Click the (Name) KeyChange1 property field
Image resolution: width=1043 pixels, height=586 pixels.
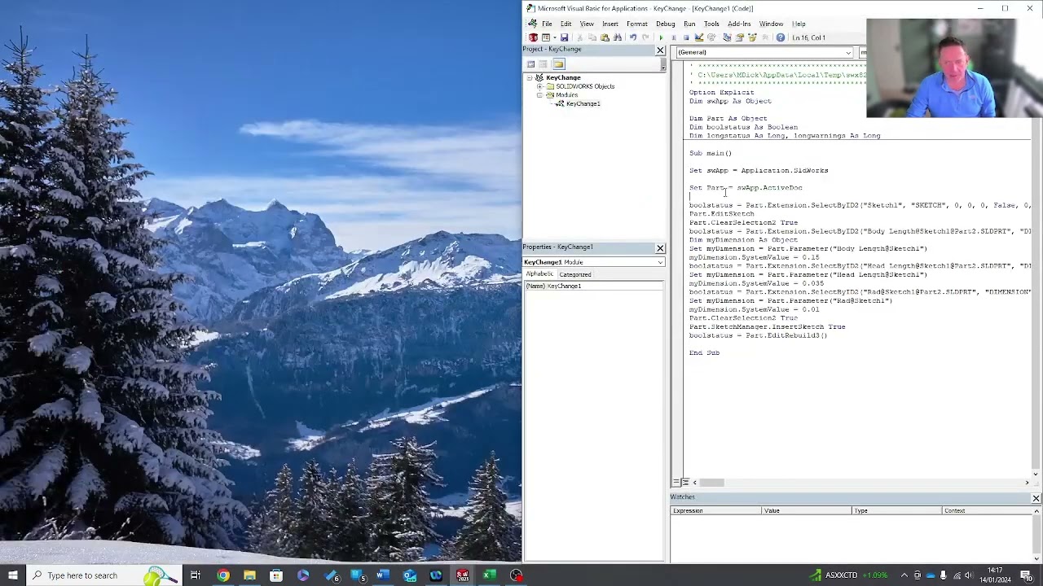594,286
